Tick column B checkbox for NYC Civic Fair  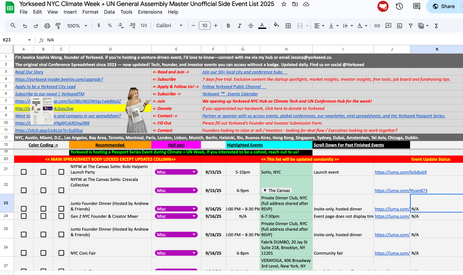point(43,253)
